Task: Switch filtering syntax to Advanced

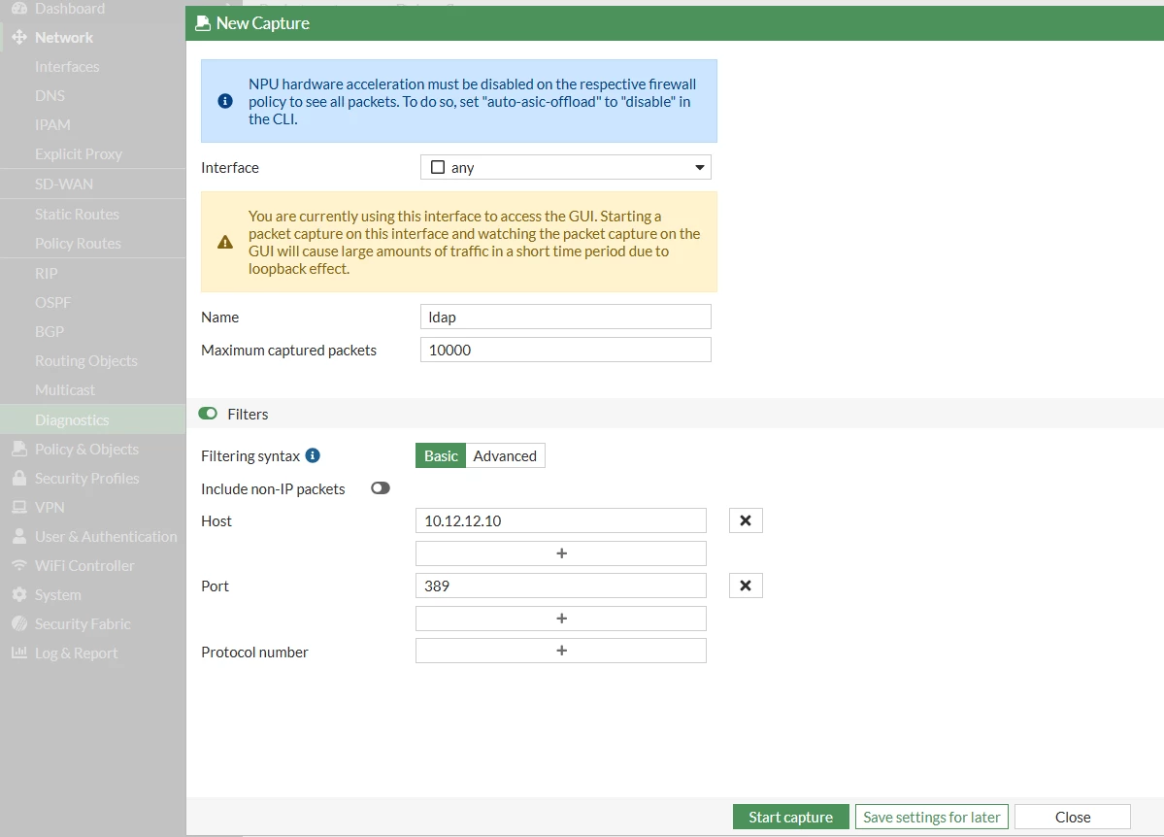Action: pyautogui.click(x=505, y=456)
